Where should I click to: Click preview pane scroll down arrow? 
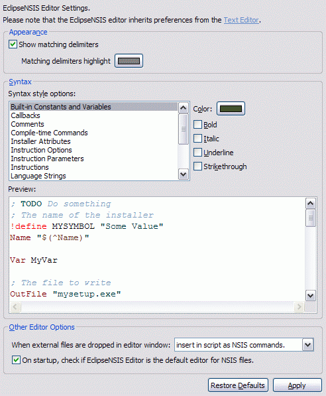pos(310,295)
